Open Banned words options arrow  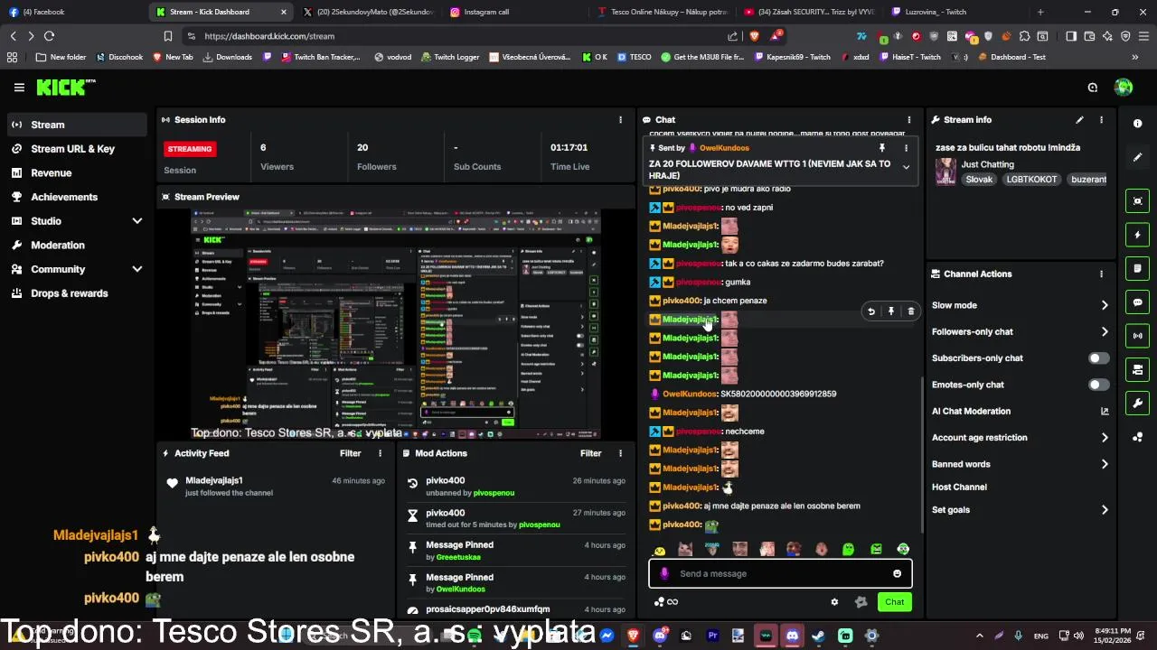[1104, 464]
